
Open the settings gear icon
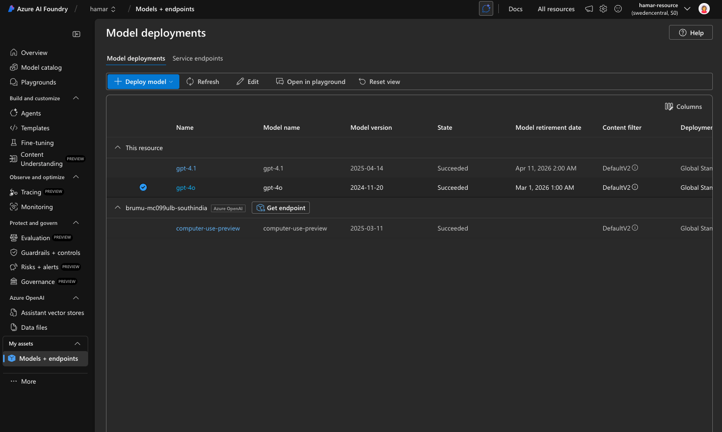point(603,9)
